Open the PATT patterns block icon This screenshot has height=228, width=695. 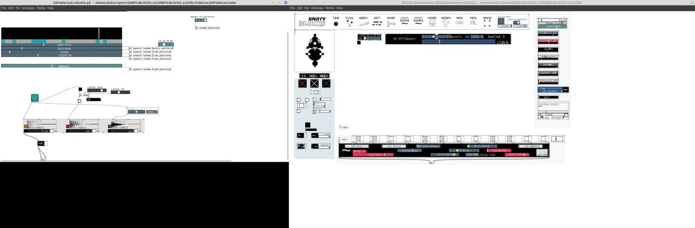coord(377,23)
